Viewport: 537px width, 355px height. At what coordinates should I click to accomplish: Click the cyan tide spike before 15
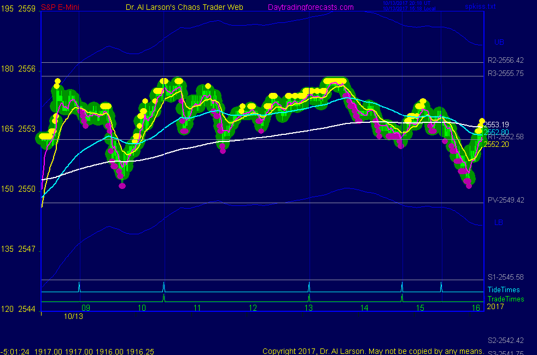point(402,287)
